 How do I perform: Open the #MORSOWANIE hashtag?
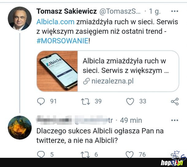pyautogui.click(x=63, y=41)
